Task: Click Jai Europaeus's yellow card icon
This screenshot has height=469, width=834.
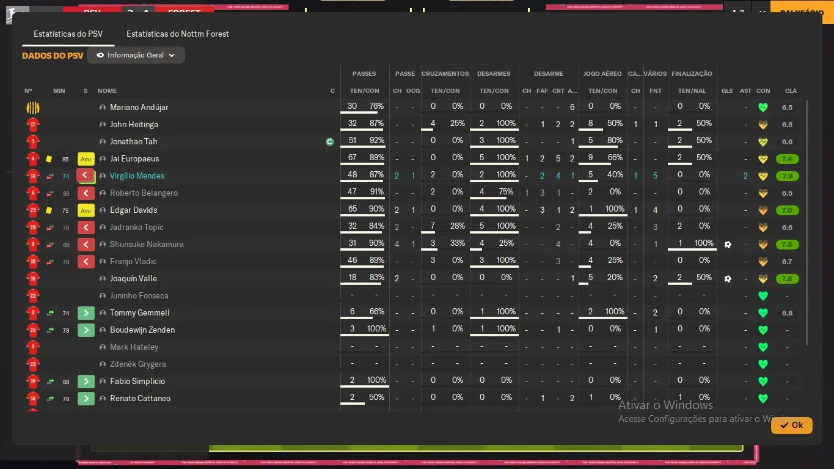Action: click(49, 159)
